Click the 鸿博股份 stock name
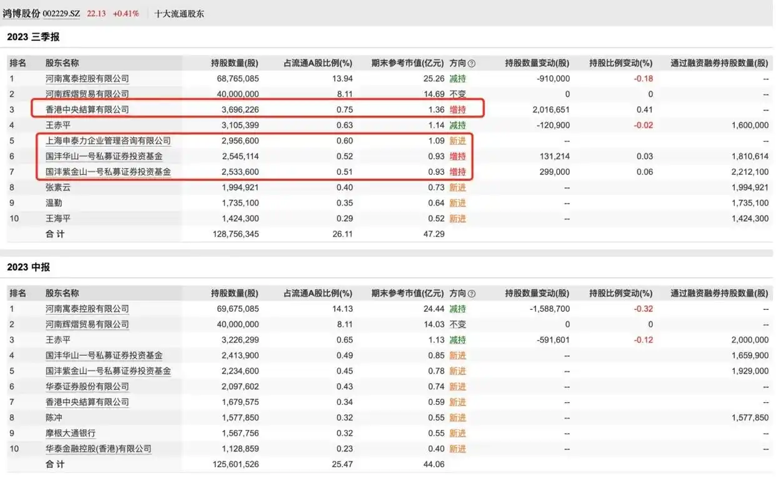This screenshot has height=478, width=776. coord(21,13)
